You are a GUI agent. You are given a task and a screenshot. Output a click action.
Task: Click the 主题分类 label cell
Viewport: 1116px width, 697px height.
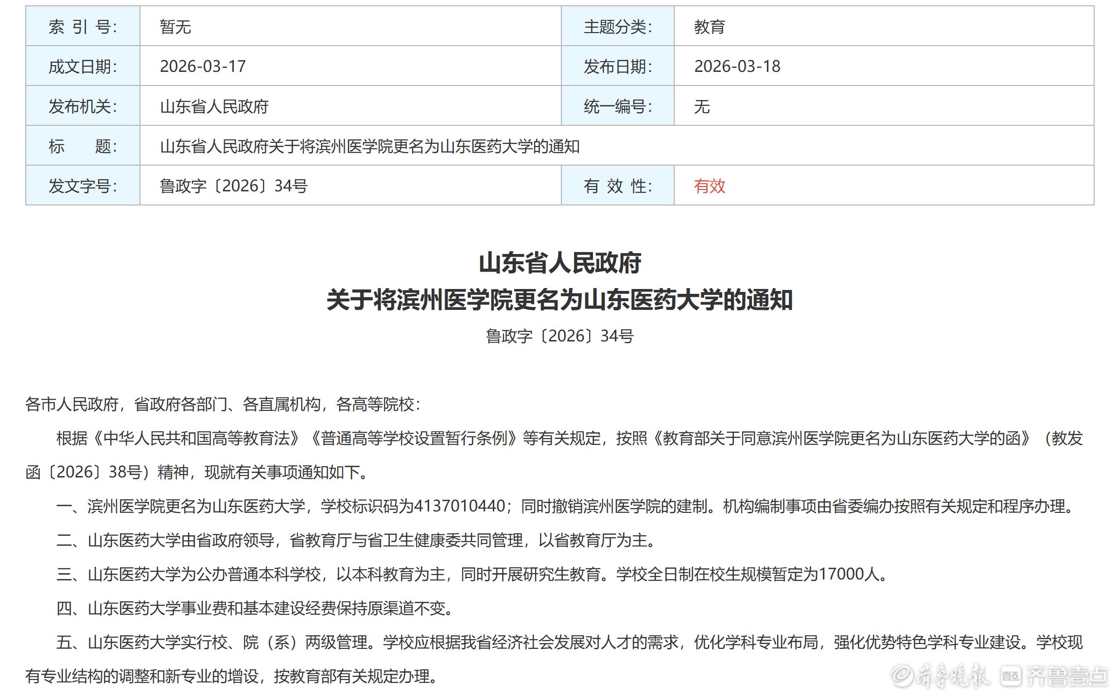tap(617, 27)
